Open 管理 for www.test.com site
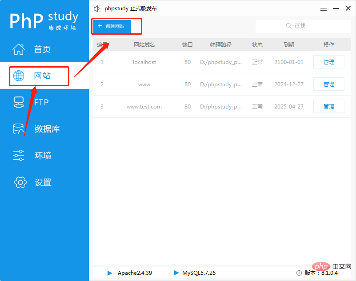Screen dimensions: 356x281 329,106
